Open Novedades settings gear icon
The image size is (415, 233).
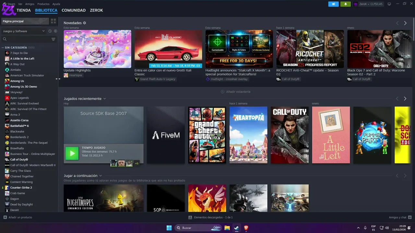85,23
